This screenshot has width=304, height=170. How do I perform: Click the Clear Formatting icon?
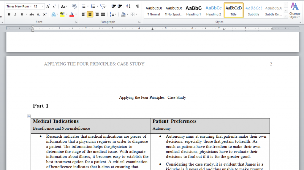(74, 7)
